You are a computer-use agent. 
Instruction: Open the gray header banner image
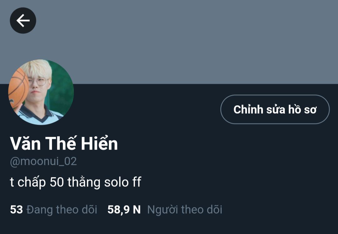coord(169,42)
